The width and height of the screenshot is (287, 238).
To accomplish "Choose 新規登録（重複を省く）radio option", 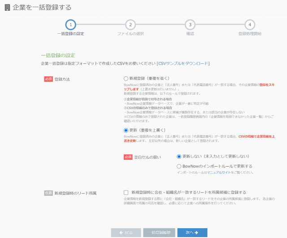I will 126,79.
